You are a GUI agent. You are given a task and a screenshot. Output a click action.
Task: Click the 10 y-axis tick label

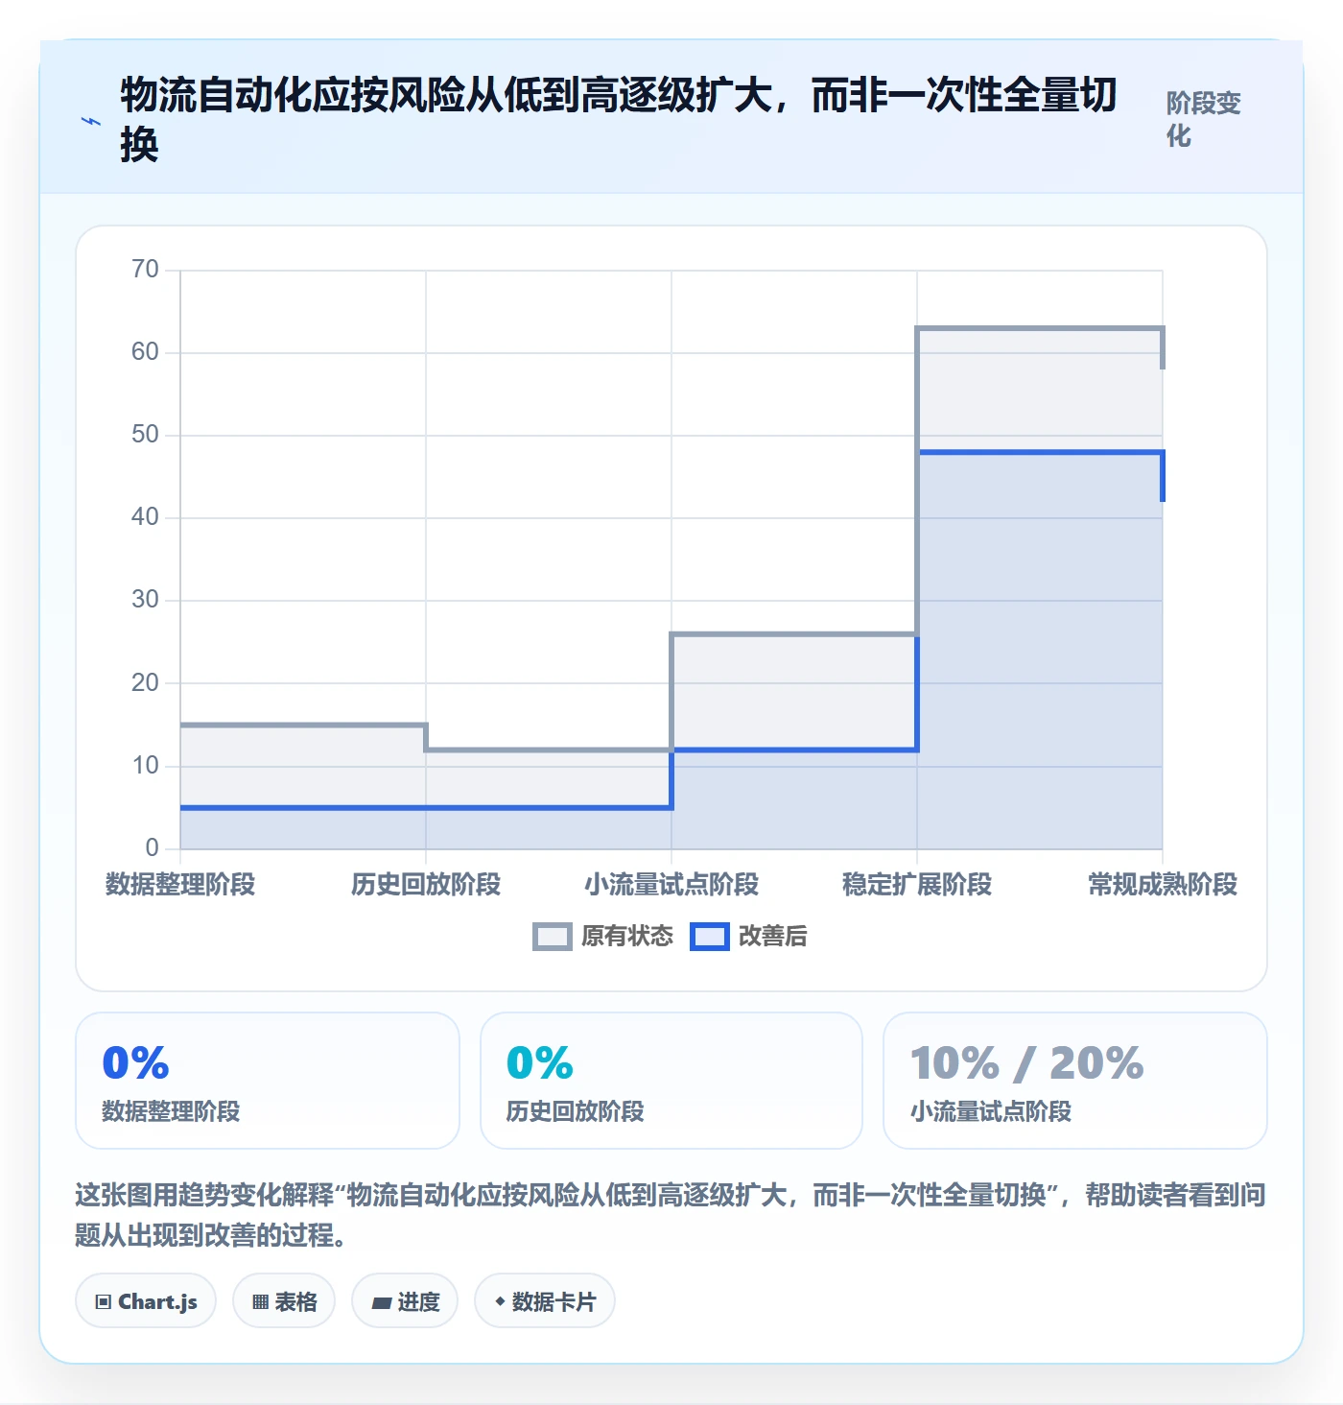coord(145,765)
